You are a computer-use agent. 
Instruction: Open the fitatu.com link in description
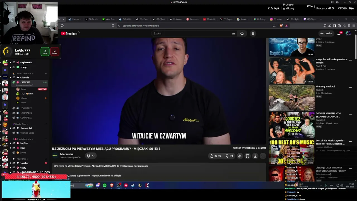pyautogui.click(x=143, y=166)
